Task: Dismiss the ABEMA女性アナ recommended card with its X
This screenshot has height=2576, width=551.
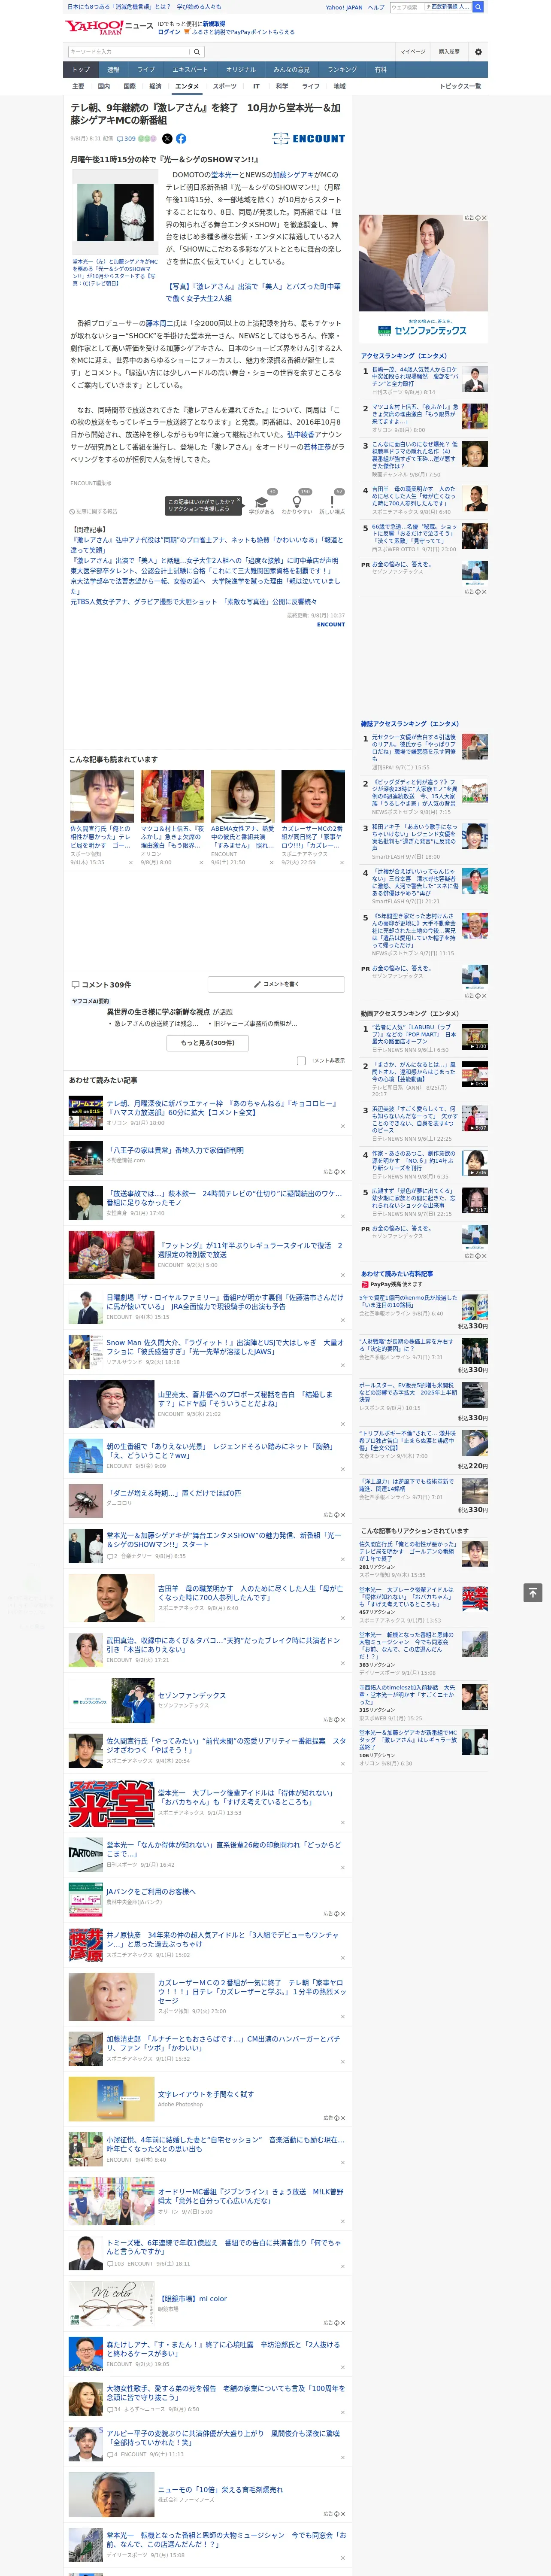Action: coord(271,862)
